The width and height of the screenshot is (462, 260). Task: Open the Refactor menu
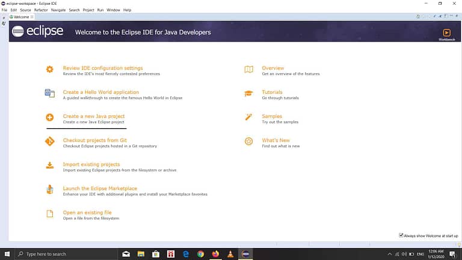[x=41, y=10]
